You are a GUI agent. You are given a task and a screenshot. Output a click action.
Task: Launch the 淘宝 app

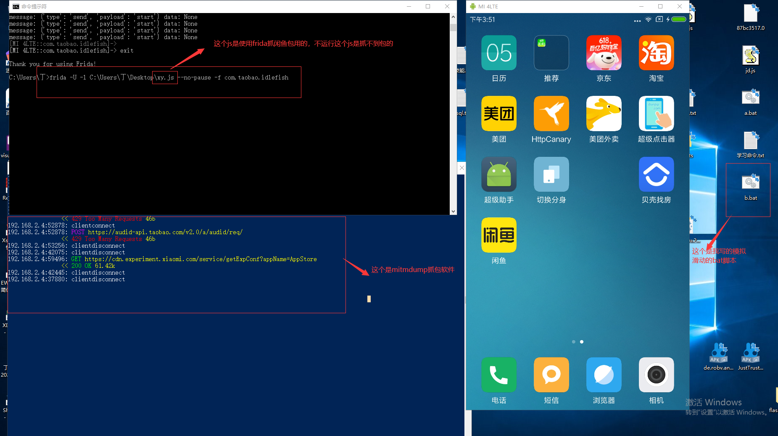[x=656, y=53]
